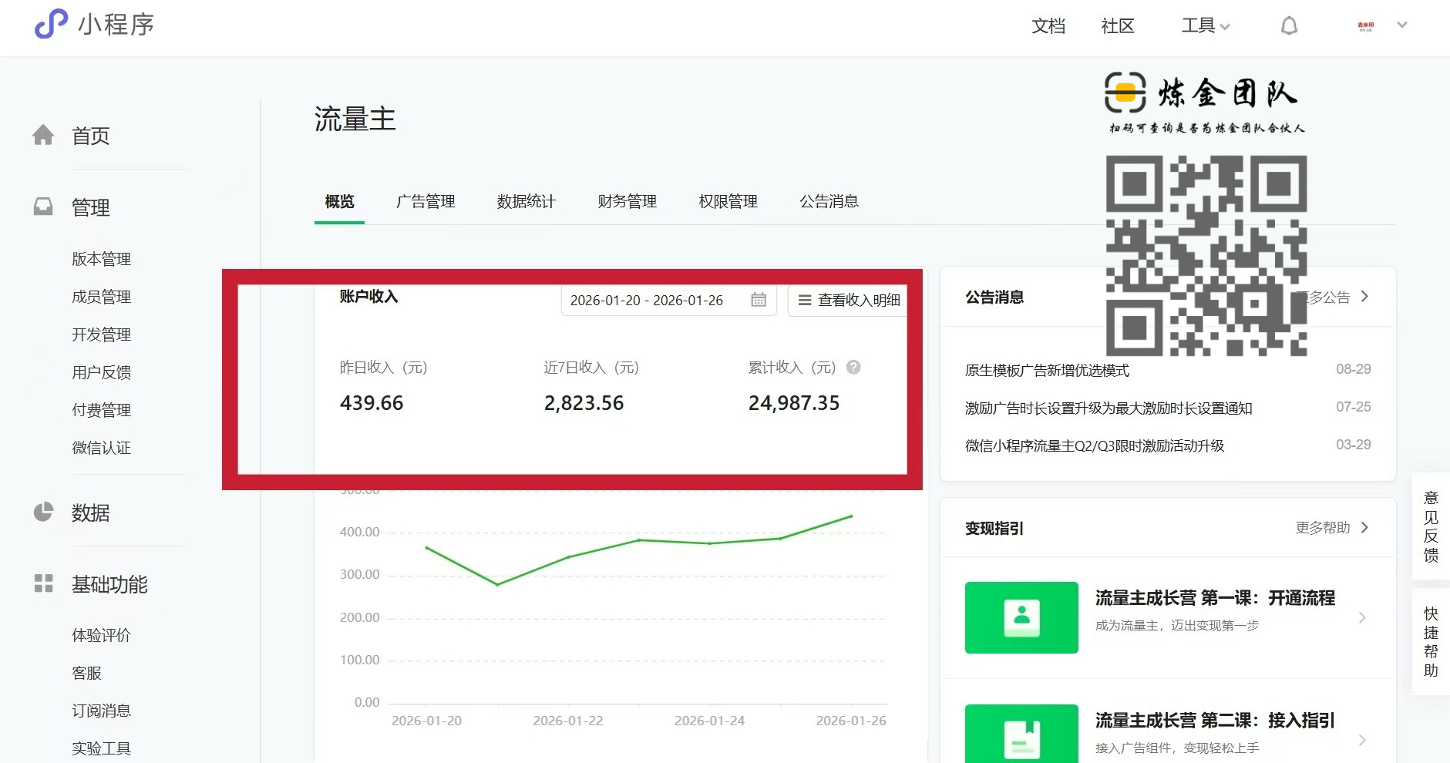
Task: Open the calendar icon in date range
Action: point(759,300)
